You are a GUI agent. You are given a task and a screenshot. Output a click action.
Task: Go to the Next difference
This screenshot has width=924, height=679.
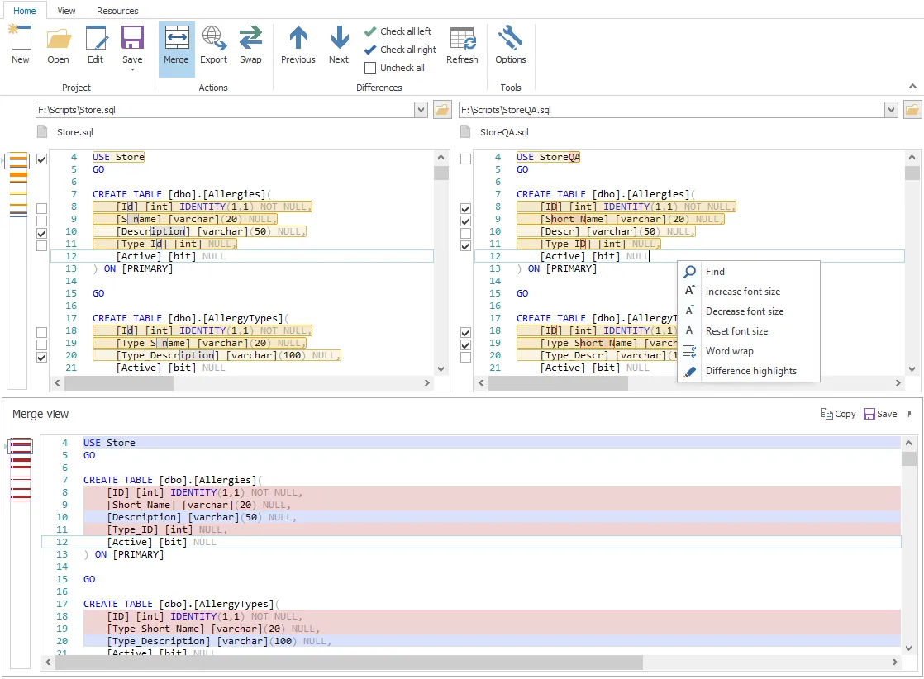(x=339, y=45)
